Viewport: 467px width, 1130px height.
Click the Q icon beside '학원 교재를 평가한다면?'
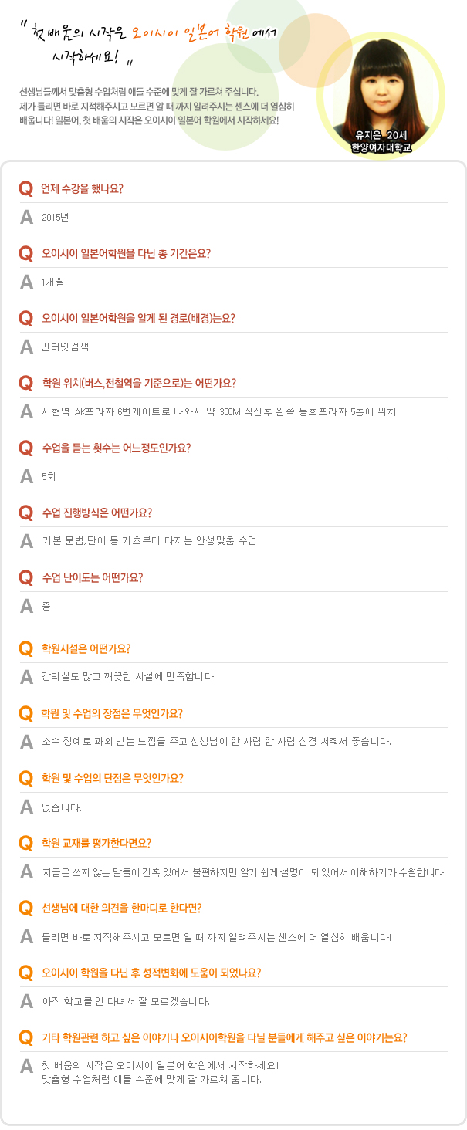click(x=26, y=843)
